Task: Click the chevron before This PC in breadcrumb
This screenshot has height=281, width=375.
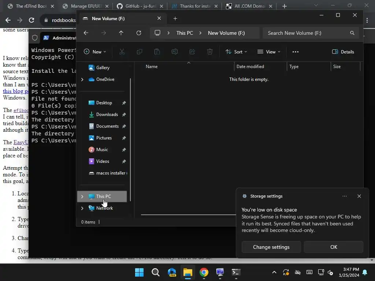Action: click(168, 33)
